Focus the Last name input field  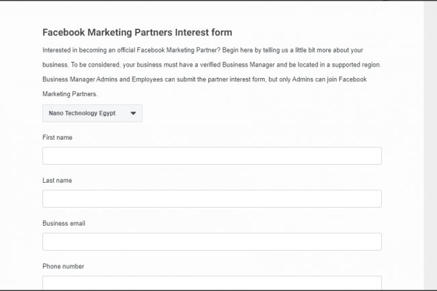[212, 198]
